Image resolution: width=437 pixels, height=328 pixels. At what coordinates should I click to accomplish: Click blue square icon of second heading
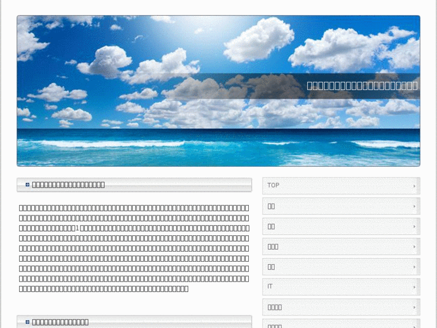pyautogui.click(x=27, y=322)
